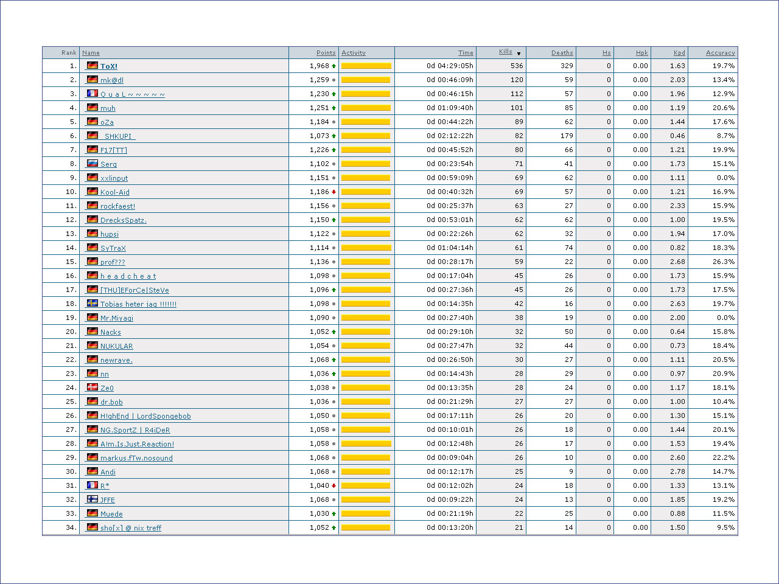The image size is (779, 584).
Task: Open the rockfaest! player link
Action: pos(117,206)
